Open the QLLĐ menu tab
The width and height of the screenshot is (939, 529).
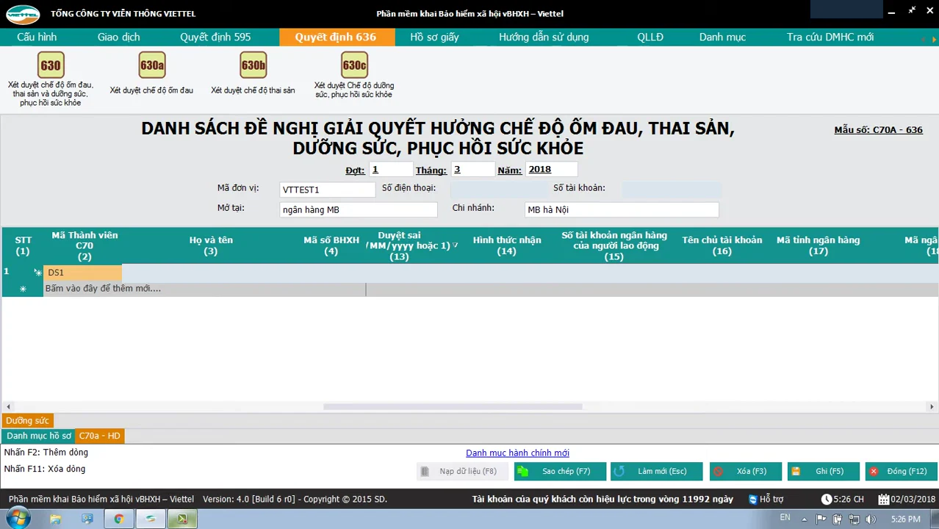pyautogui.click(x=650, y=37)
